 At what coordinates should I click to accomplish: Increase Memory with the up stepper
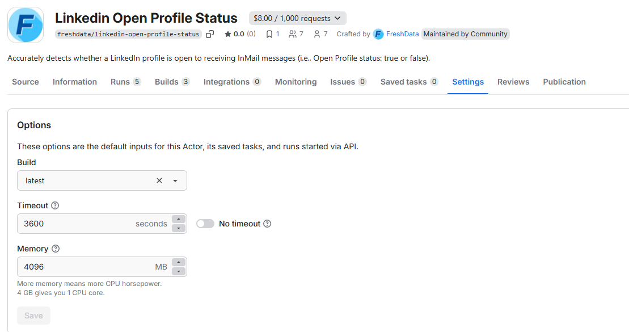click(179, 262)
